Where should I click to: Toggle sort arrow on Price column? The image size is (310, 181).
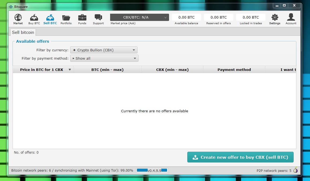[x=70, y=70]
